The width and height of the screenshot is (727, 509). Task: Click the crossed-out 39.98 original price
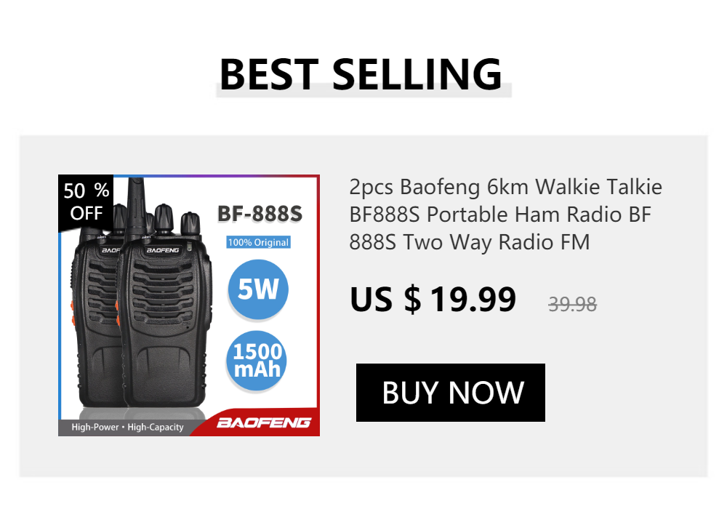(x=572, y=305)
